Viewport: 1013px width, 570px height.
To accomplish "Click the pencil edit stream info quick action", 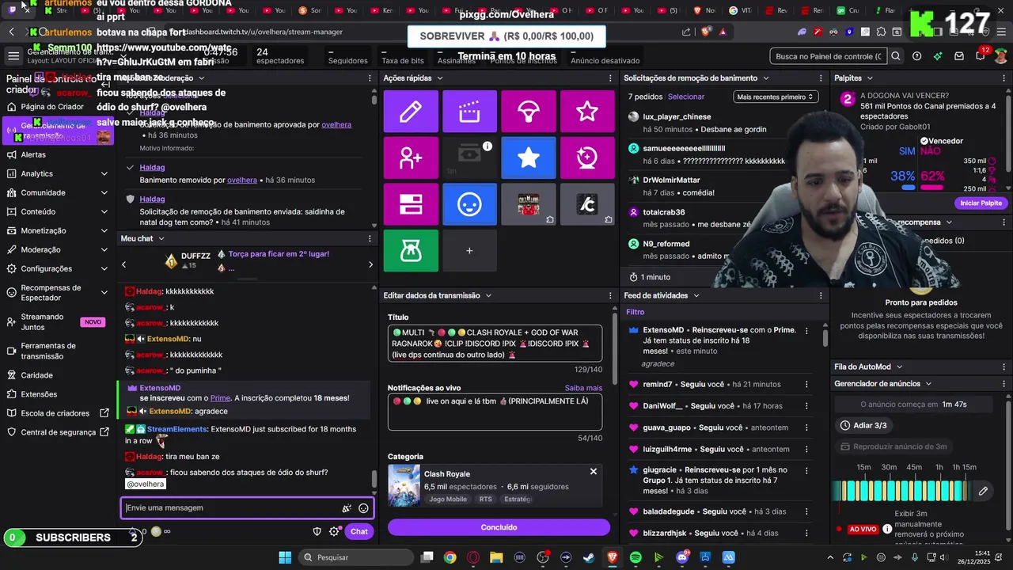I will coord(411,112).
